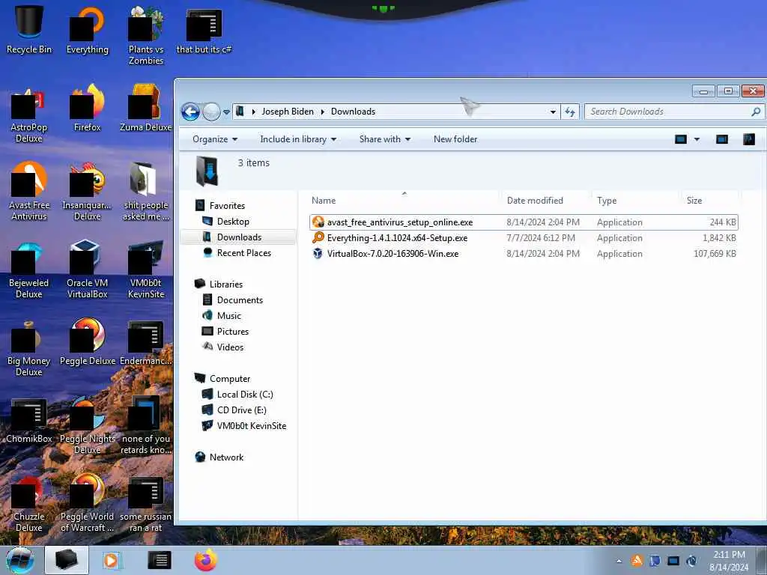Open Peggle Deluxe desktop shortcut
767x575 pixels.
[x=87, y=341]
